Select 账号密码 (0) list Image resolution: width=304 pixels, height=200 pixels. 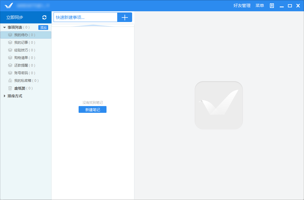coord(26,73)
